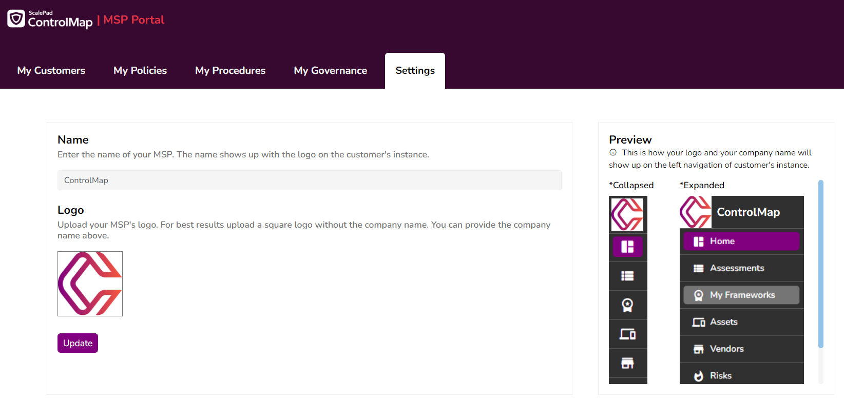
Task: Go to My Procedures tab
Action: tap(231, 71)
